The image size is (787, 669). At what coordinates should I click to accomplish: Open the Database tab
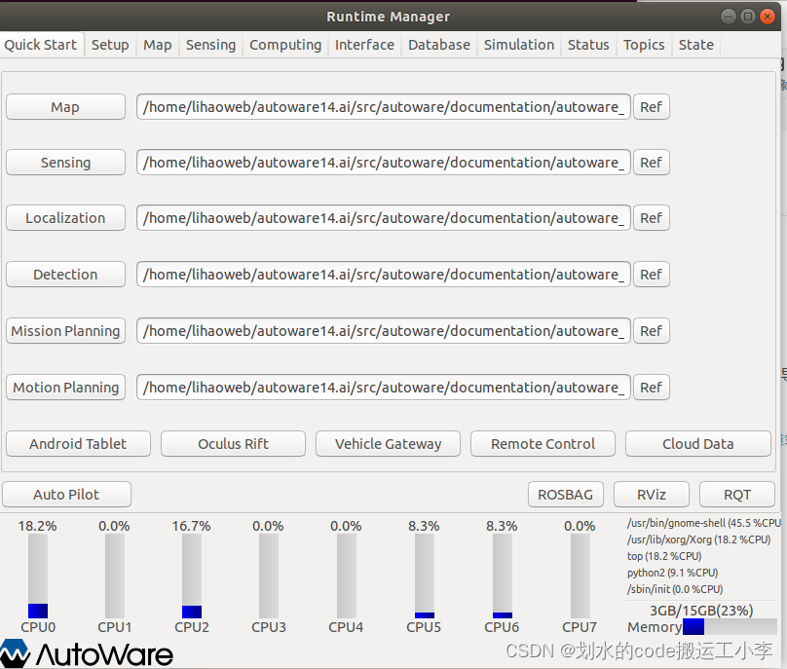439,45
